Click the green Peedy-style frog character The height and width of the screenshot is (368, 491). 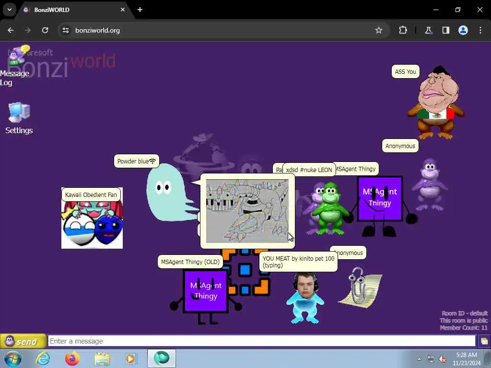[x=330, y=209]
